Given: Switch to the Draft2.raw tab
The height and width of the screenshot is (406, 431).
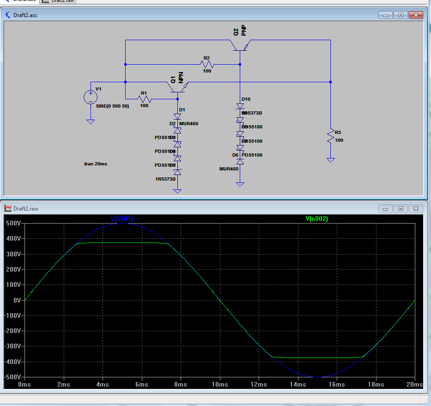Looking at the screenshot, I should coord(57,1).
